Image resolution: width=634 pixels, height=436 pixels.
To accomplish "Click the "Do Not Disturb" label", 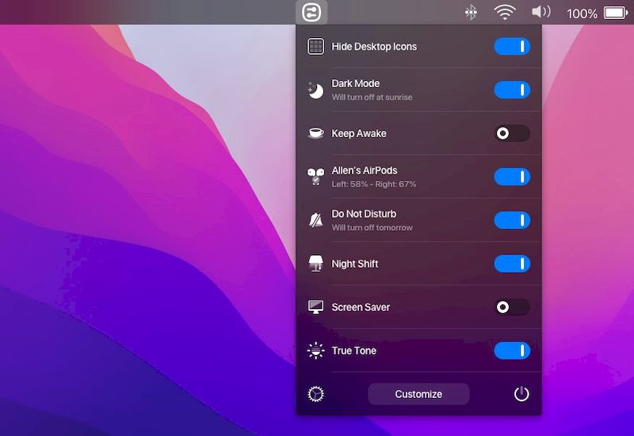I will pos(364,213).
